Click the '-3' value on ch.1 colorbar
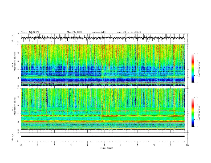 click(x=196, y=54)
